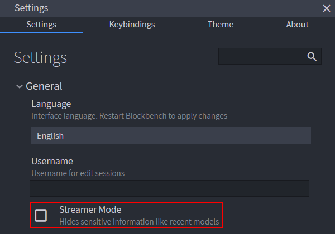The image size is (335, 234).
Task: Switch to the Keybindings tab
Action: click(132, 25)
